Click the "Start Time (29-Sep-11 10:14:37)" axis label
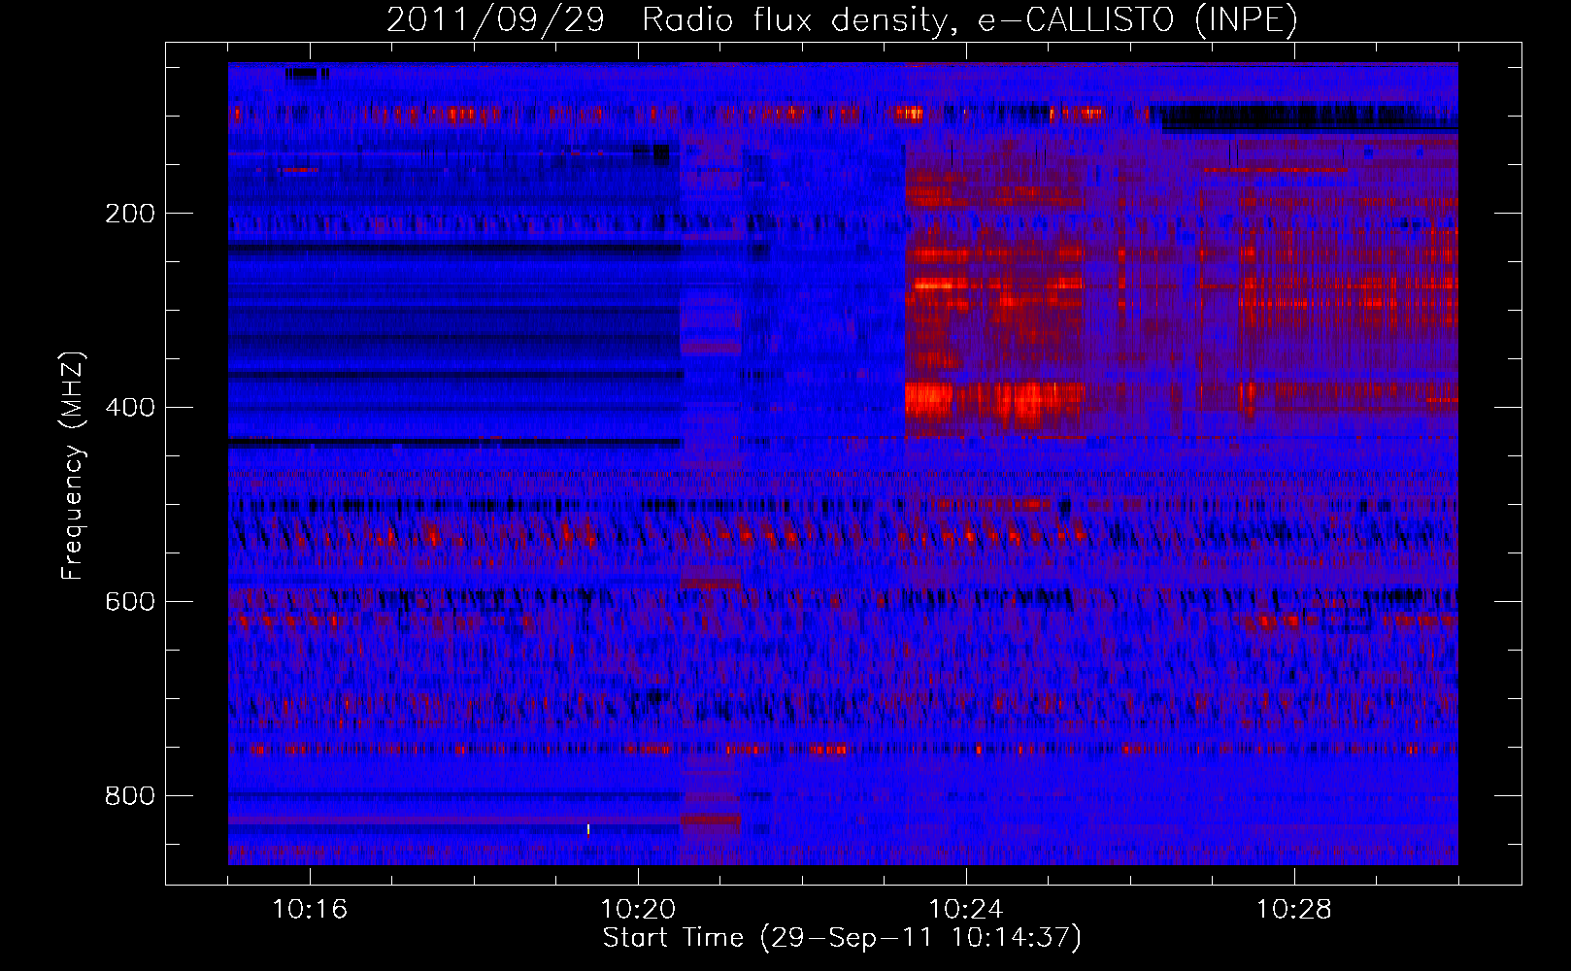The width and height of the screenshot is (1571, 971). click(x=842, y=938)
